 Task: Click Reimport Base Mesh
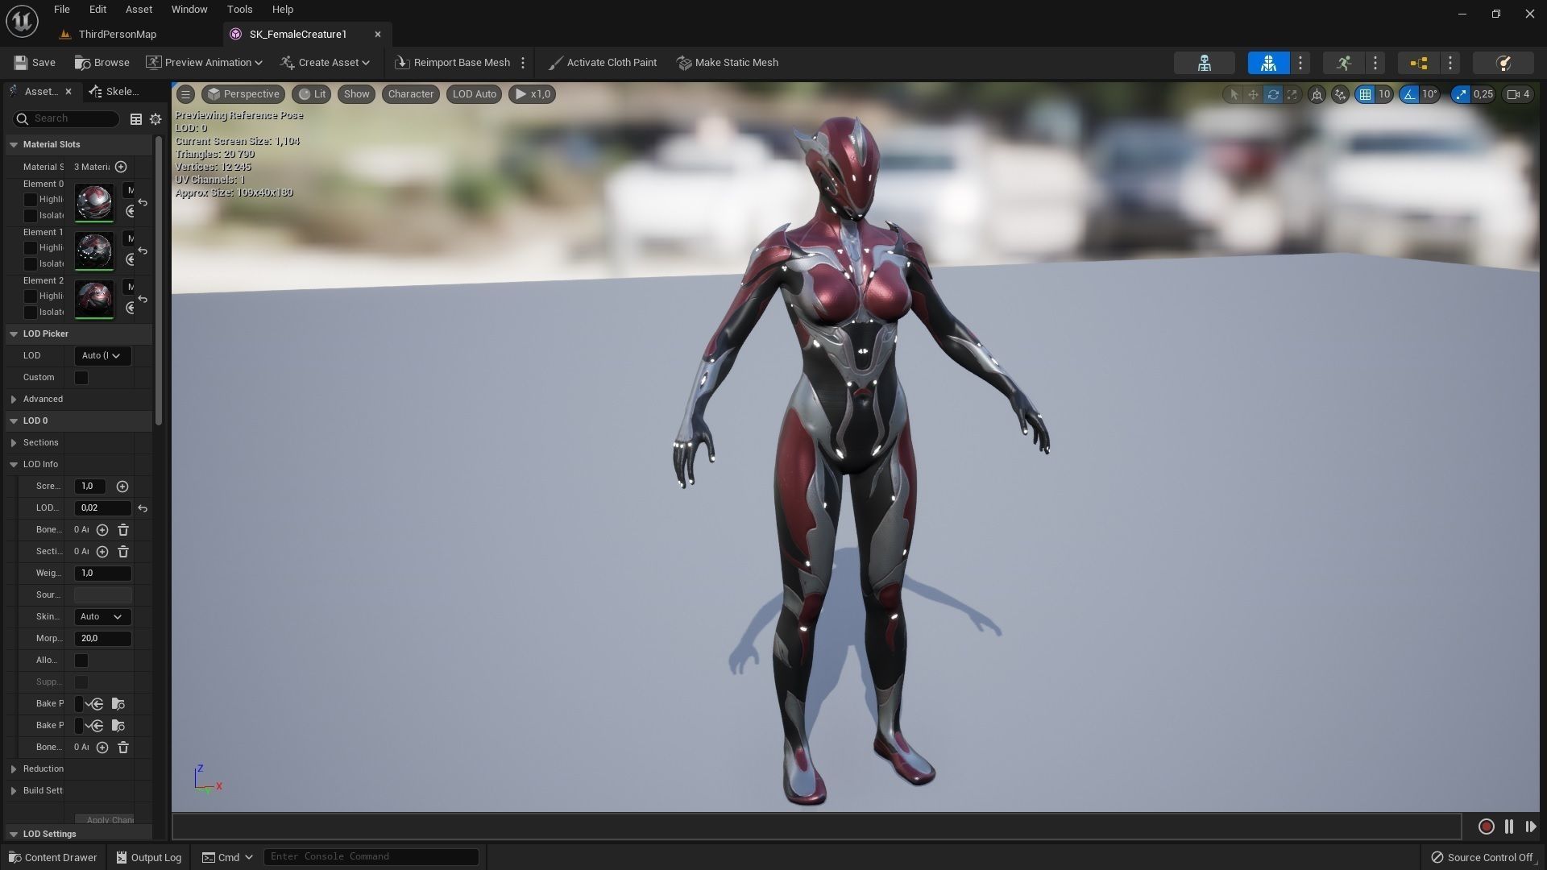(453, 63)
